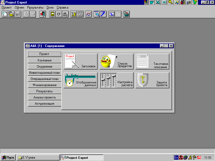215x161 pixels.
Task: Maximize the Содержание child window
Action: 166,46
